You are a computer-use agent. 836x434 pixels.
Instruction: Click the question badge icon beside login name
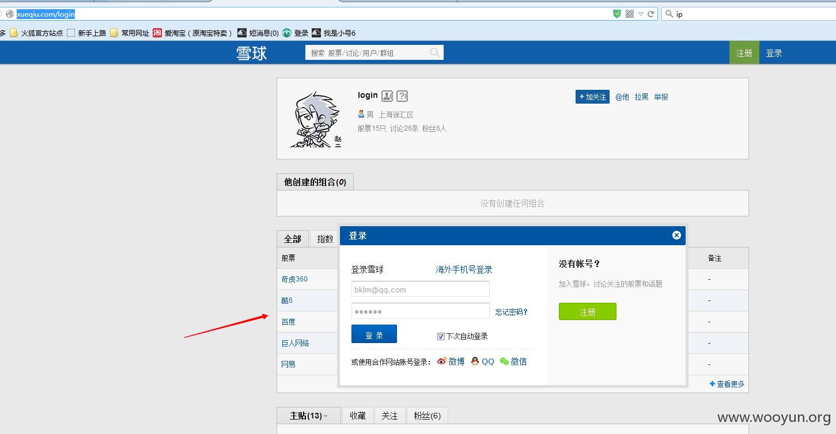402,96
